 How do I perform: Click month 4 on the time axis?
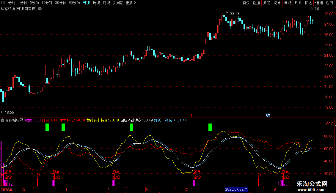coord(66,190)
